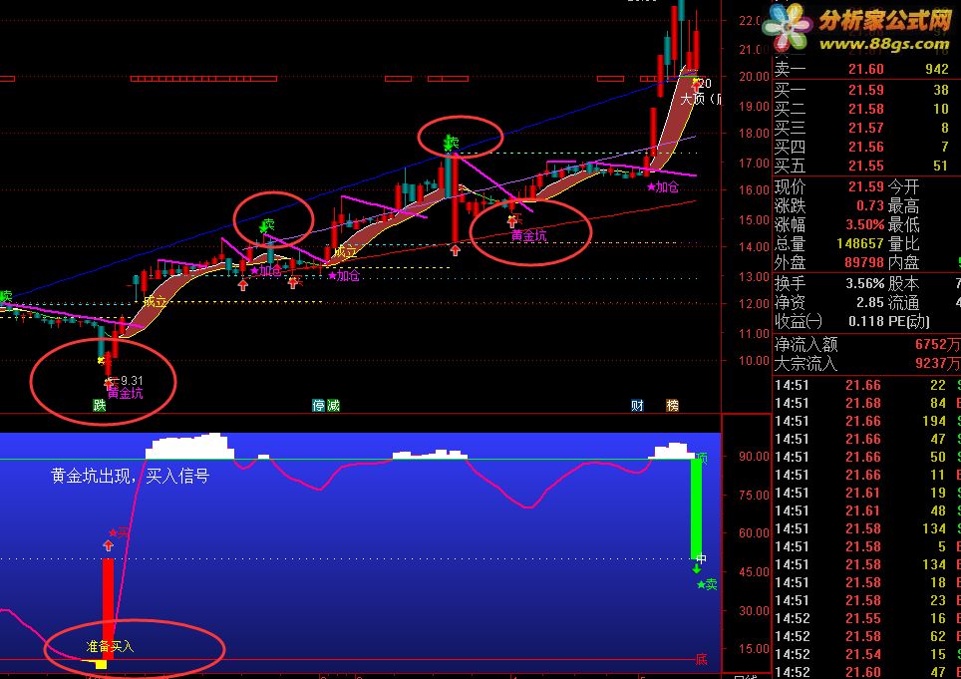Click the 20.00 price on the chart axis
The width and height of the screenshot is (961, 679).
coord(754,77)
